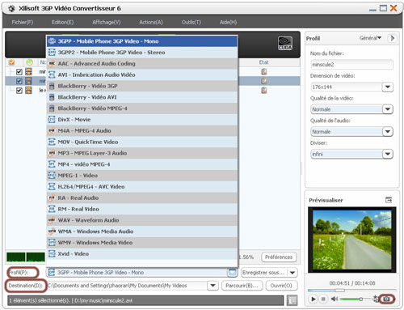The height and width of the screenshot is (310, 404).
Task: Click the right arrow button in Profil panel
Action: [393, 38]
